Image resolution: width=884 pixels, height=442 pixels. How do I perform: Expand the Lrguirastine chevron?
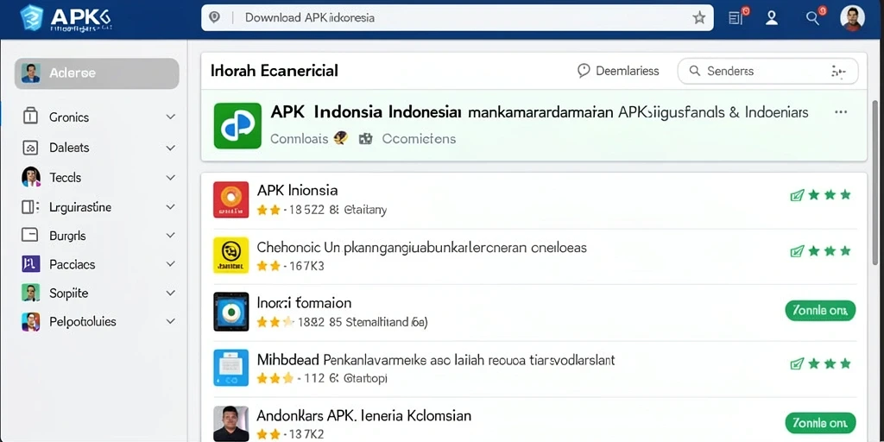(x=170, y=207)
